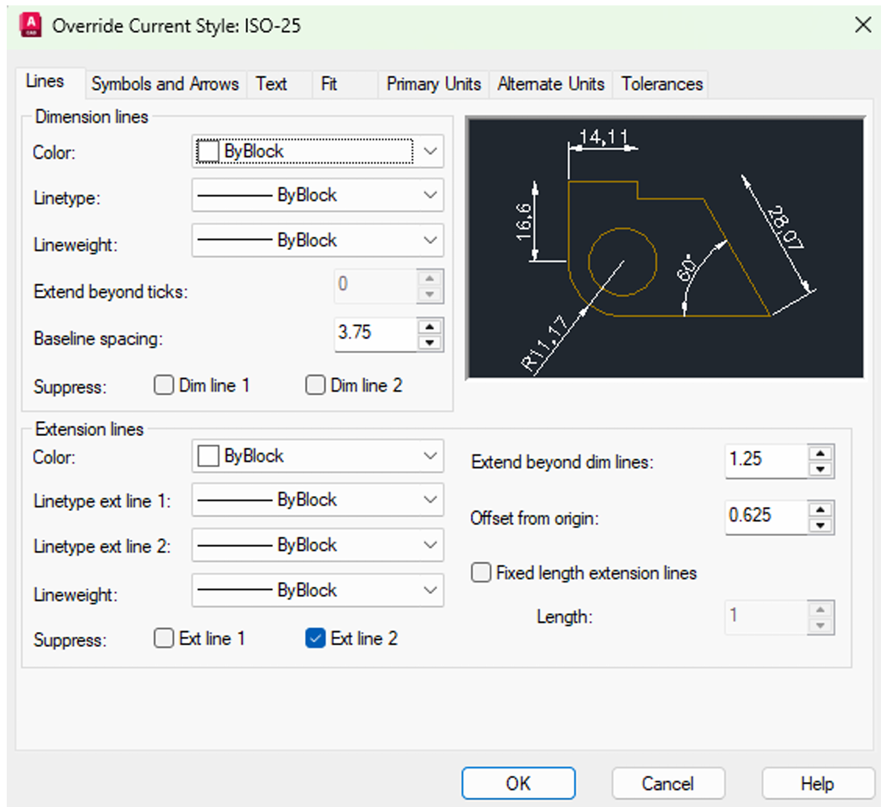
Task: Decrease Extend beyond dim lines value
Action: 820,469
